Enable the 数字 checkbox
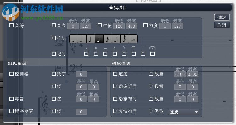This screenshot has height=125, width=236. (53, 73)
